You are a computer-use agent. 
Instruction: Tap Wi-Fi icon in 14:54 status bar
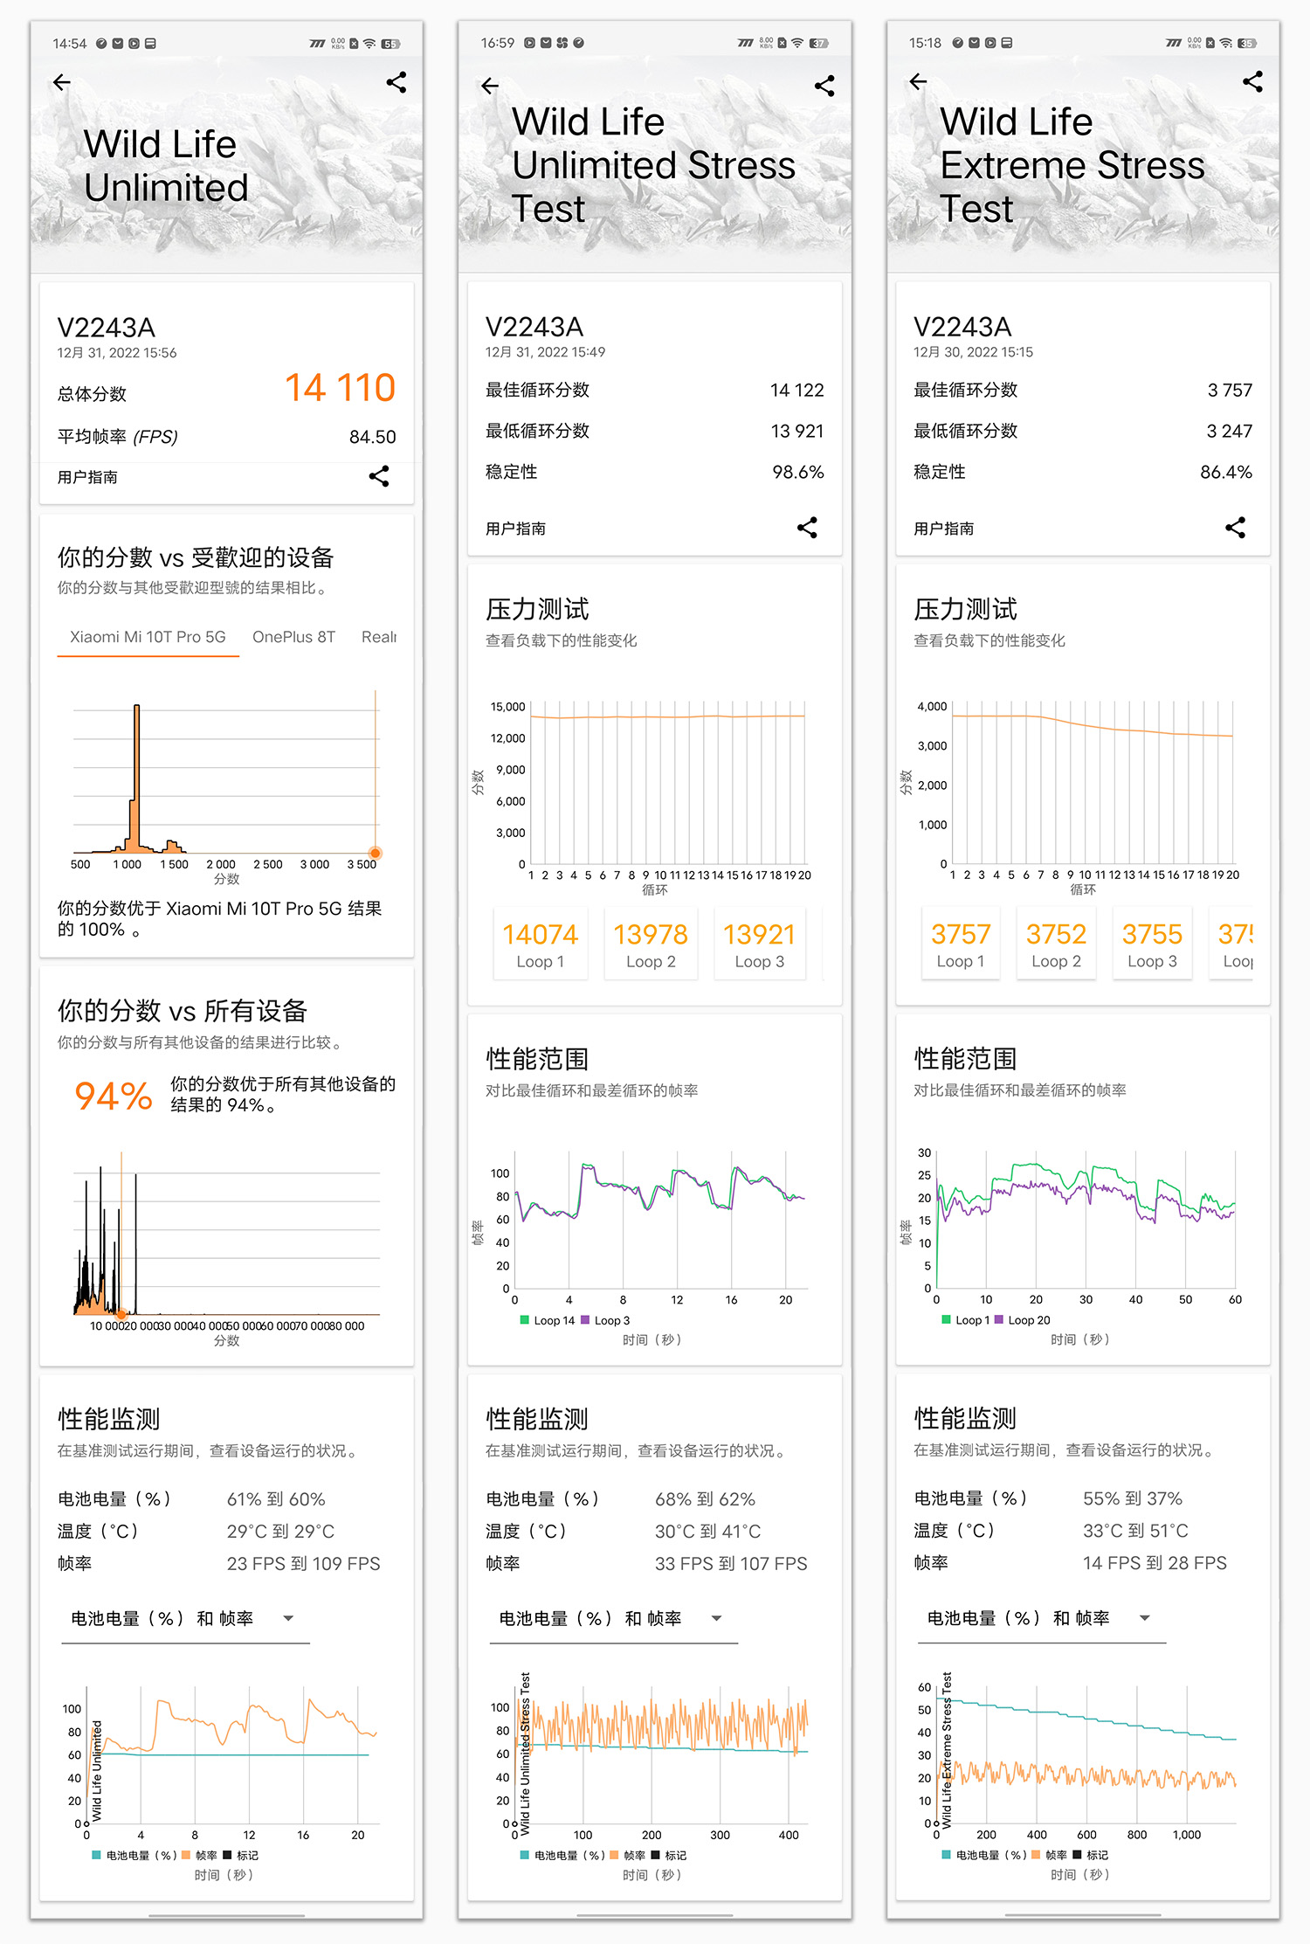pos(370,44)
